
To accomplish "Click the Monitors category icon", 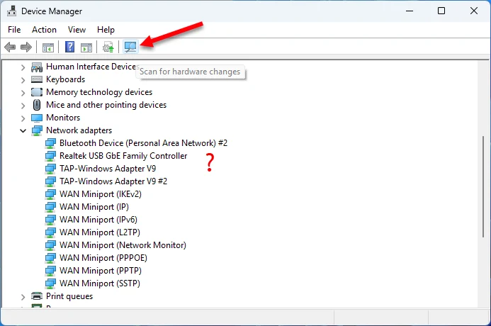I will point(37,118).
